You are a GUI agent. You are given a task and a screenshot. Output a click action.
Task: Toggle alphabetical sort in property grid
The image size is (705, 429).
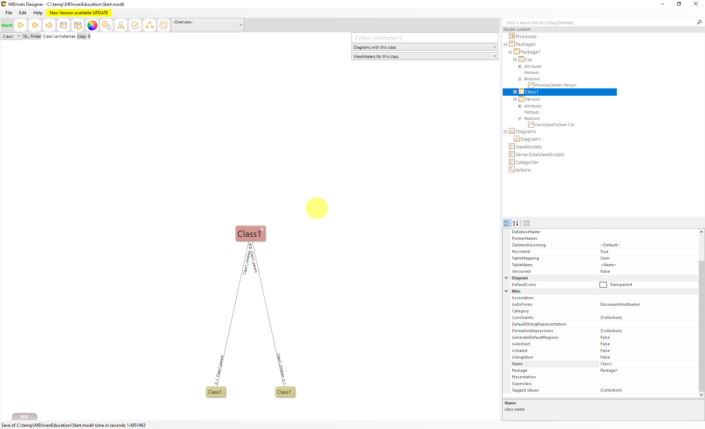(x=516, y=223)
